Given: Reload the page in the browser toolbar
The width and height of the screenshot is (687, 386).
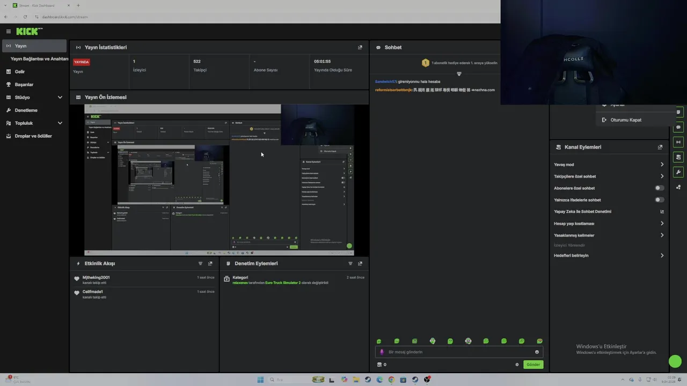Looking at the screenshot, I should tap(25, 17).
